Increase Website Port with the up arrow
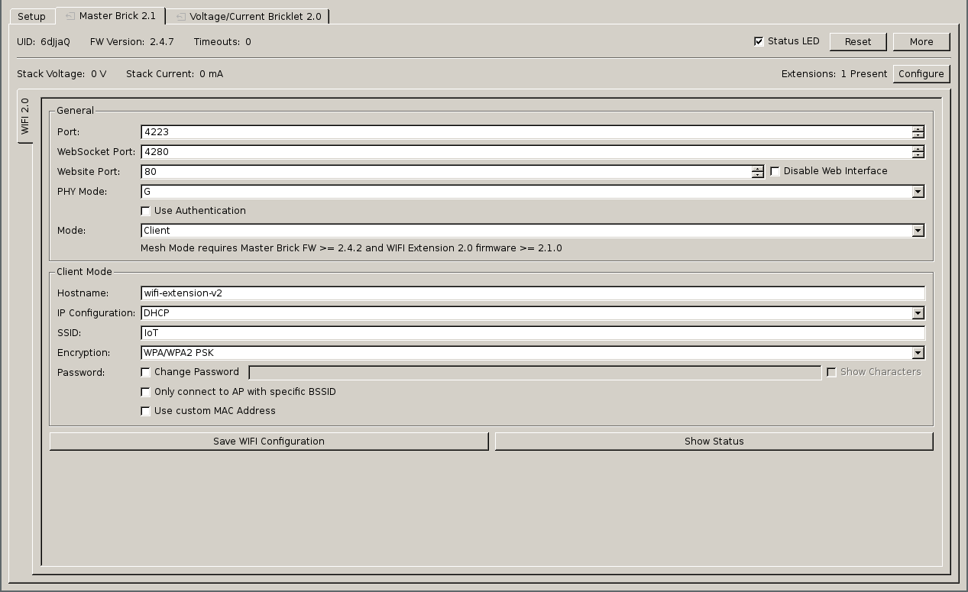 pyautogui.click(x=757, y=169)
